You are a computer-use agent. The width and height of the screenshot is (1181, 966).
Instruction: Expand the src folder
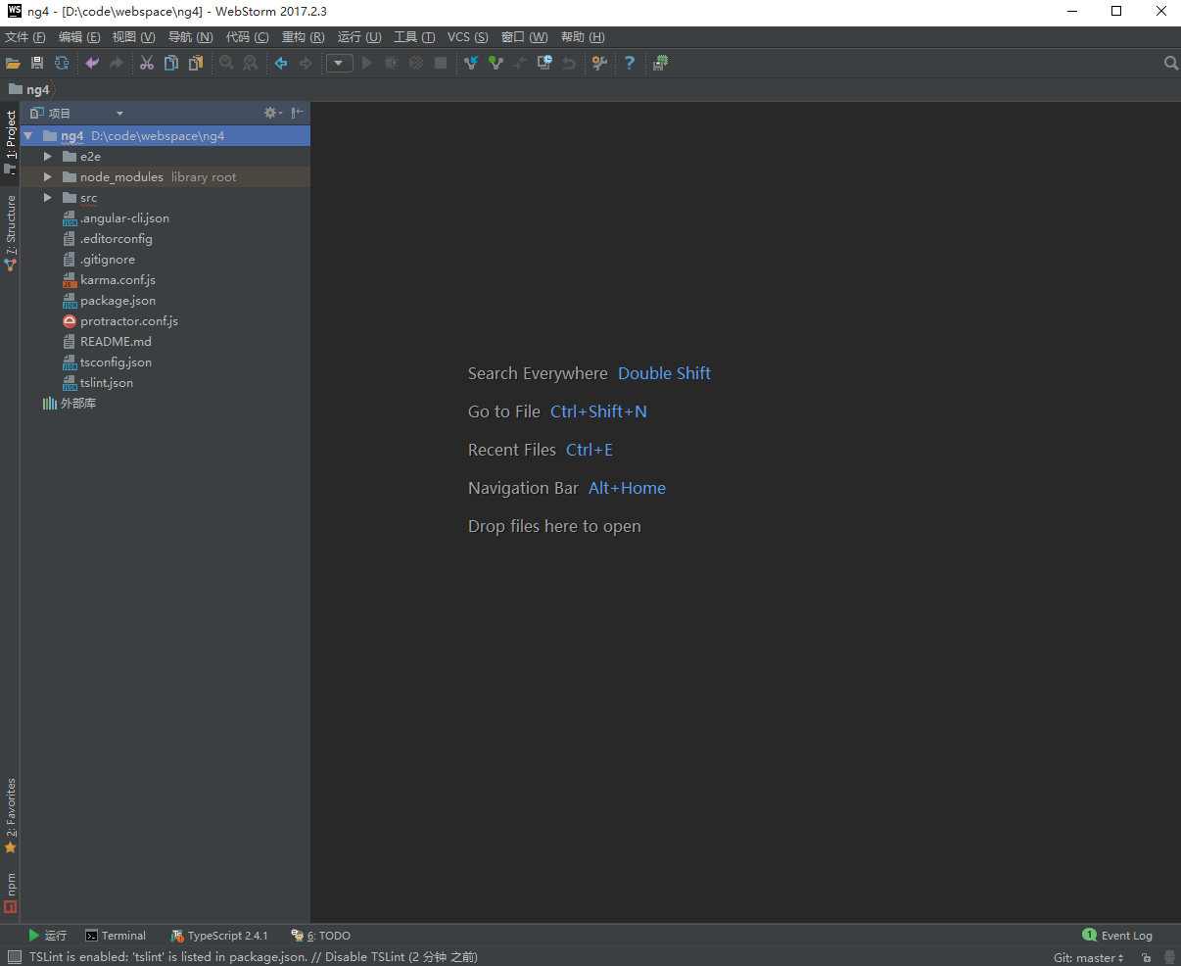(x=47, y=198)
